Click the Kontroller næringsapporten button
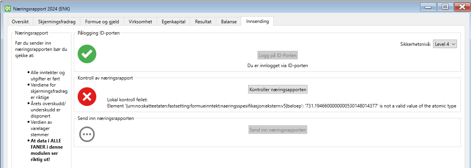This screenshot has height=168, width=471. click(278, 90)
